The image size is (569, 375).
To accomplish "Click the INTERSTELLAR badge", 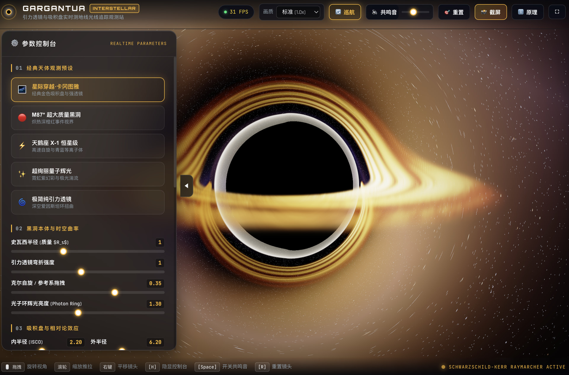I will [x=114, y=8].
